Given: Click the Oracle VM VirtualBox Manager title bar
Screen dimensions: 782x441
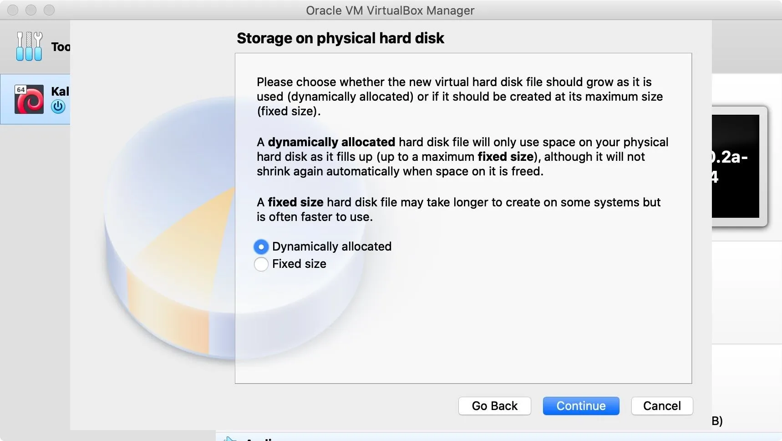Looking at the screenshot, I should [390, 10].
